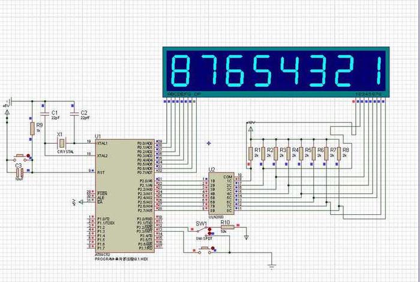Select resistor R8 symbol
Image resolution: width=420 pixels, height=282 pixels.
click(x=339, y=154)
